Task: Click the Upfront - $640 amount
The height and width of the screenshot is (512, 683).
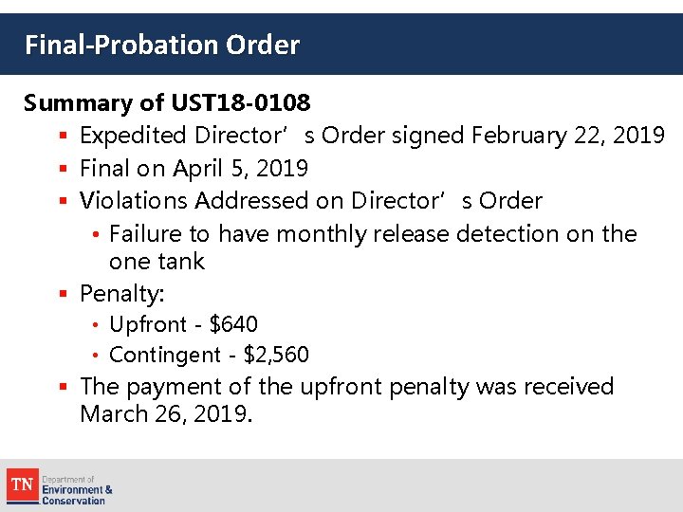Action: point(233,324)
